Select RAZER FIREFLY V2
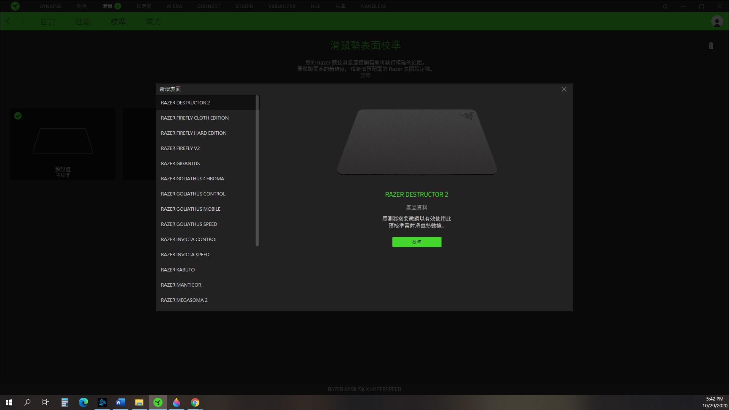729x410 pixels. click(206, 148)
